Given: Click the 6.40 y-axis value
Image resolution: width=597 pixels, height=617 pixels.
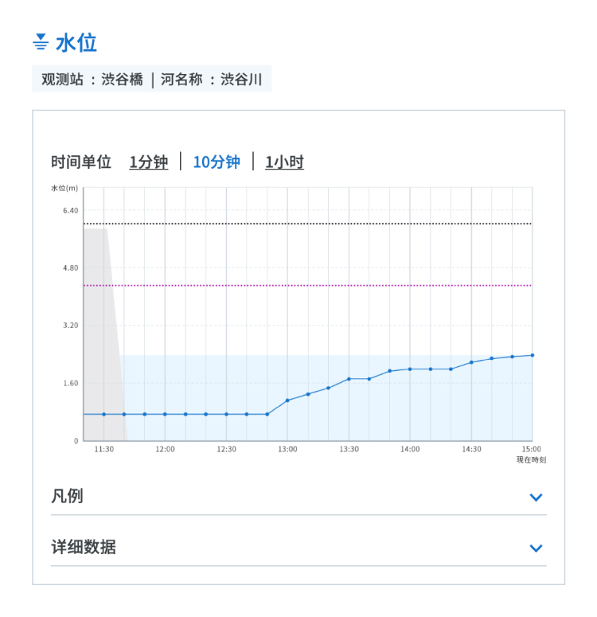Looking at the screenshot, I should [70, 210].
